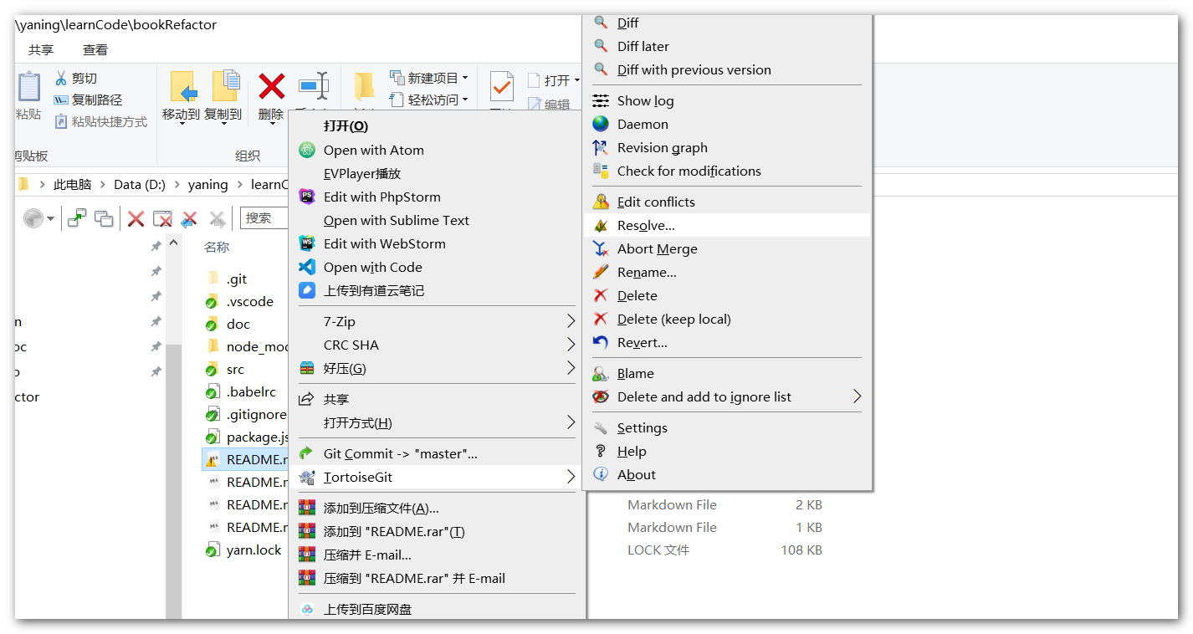Select the .git folder
The width and height of the screenshot is (1193, 634).
coord(237,279)
